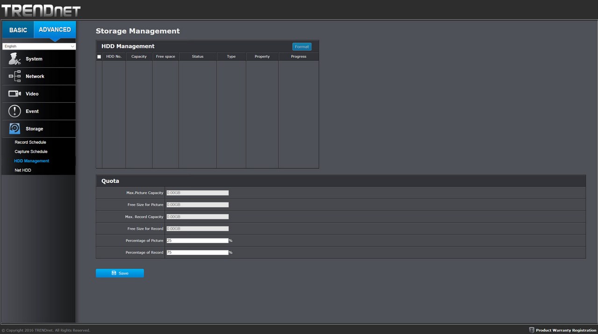Click the Status column header
The width and height of the screenshot is (598, 334).
(x=198, y=56)
